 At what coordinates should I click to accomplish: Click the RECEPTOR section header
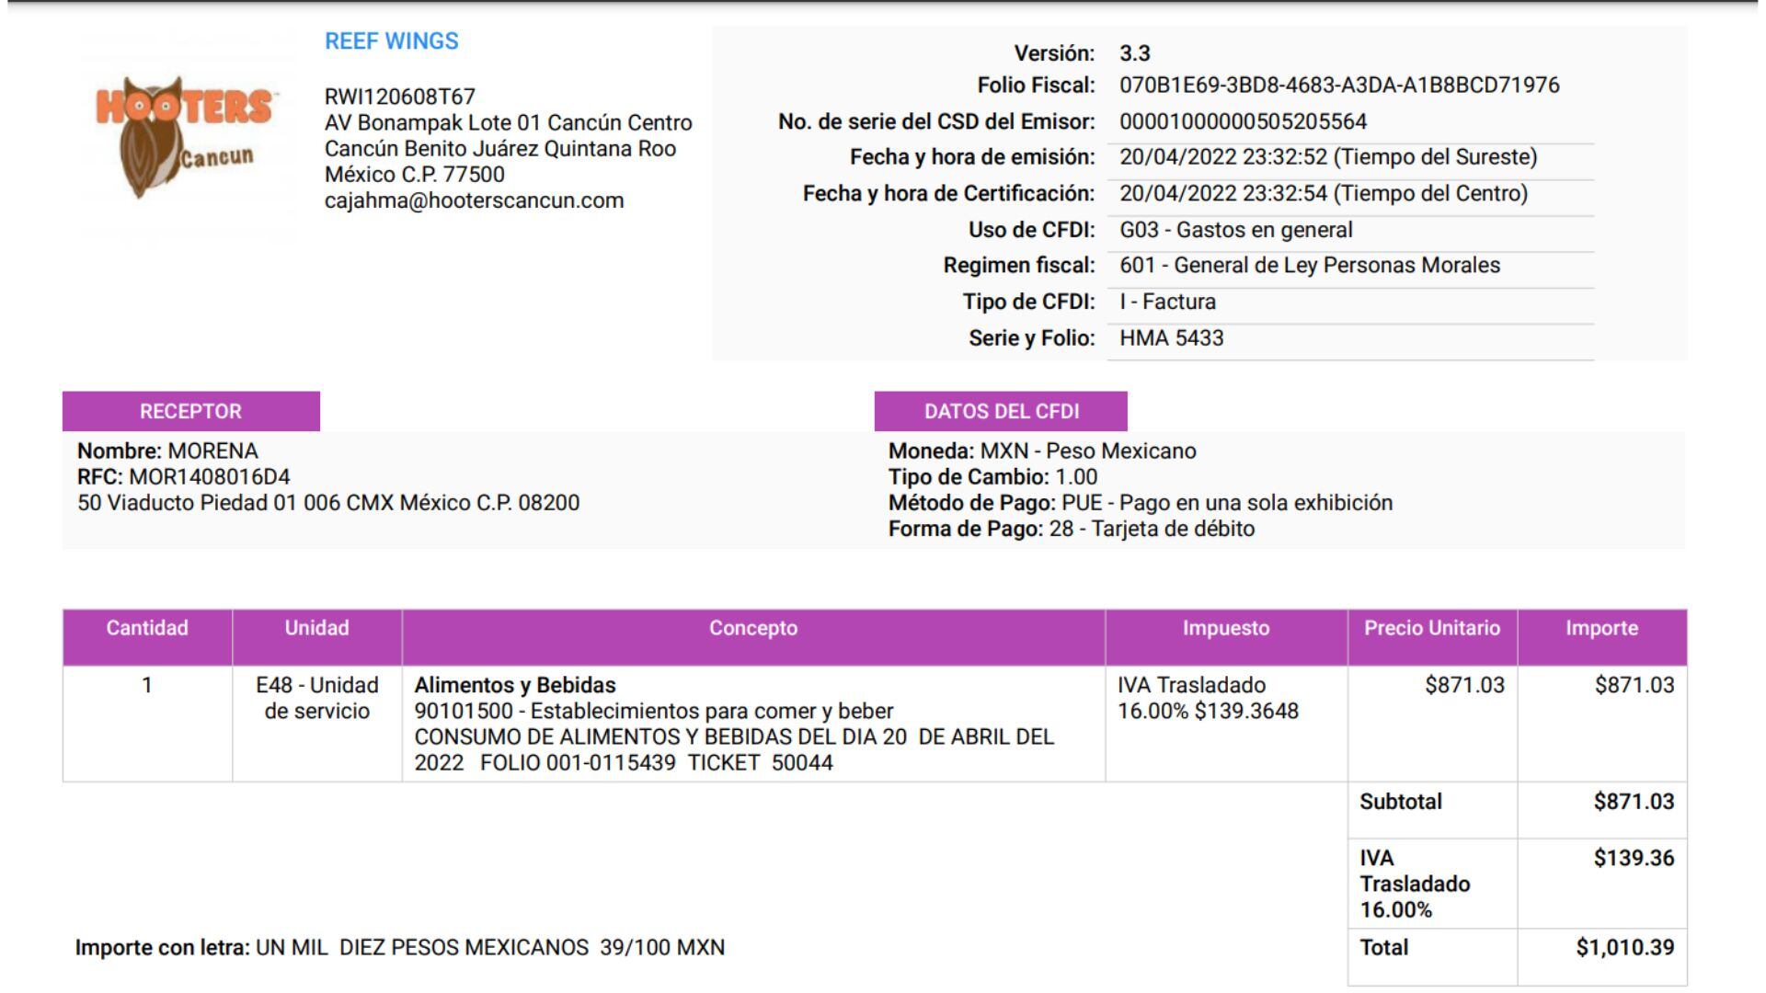tap(190, 411)
